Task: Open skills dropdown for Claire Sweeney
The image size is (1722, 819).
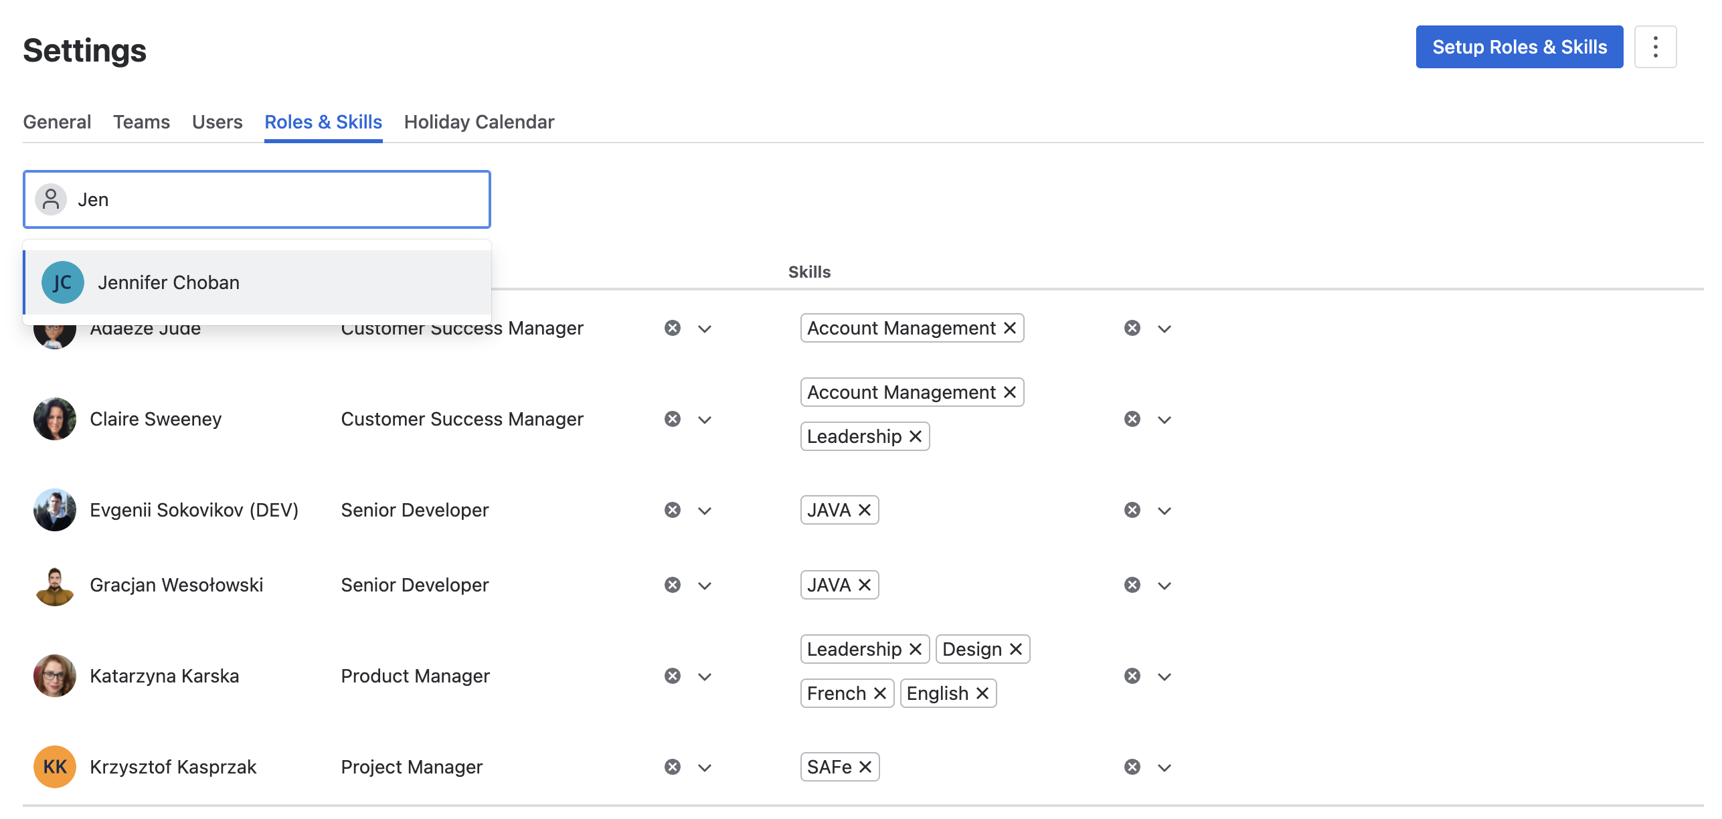Action: coord(1164,420)
